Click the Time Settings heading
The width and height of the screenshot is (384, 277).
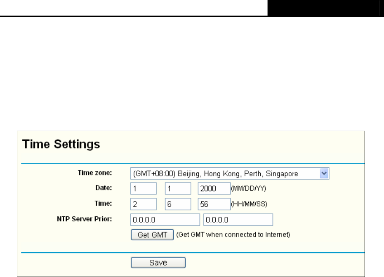coord(61,144)
